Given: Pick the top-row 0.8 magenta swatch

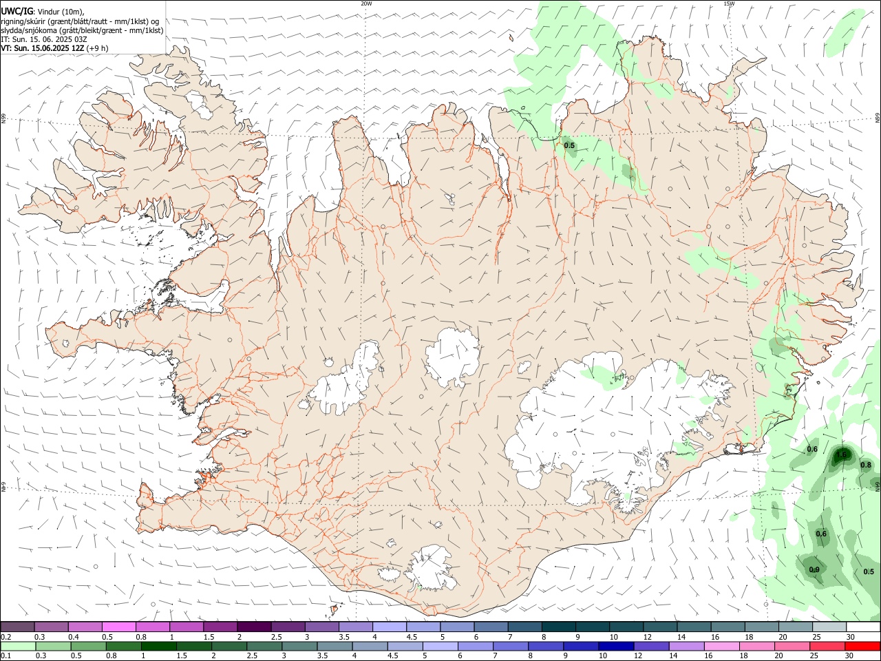Looking at the screenshot, I should tap(152, 627).
